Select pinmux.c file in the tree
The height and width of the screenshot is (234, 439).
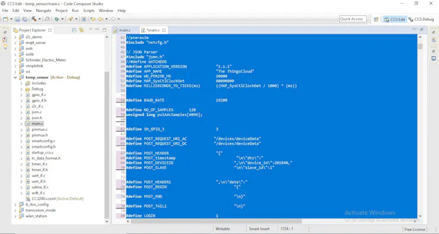click(x=39, y=130)
